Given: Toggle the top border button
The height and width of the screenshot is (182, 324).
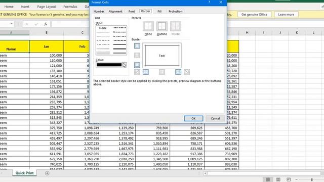Looking at the screenshot, I should pyautogui.click(x=137, y=45).
